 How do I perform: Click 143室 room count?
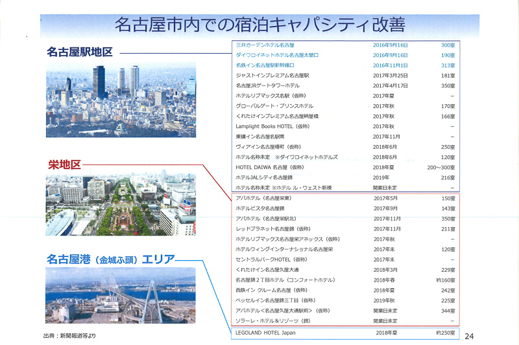[x=448, y=208]
